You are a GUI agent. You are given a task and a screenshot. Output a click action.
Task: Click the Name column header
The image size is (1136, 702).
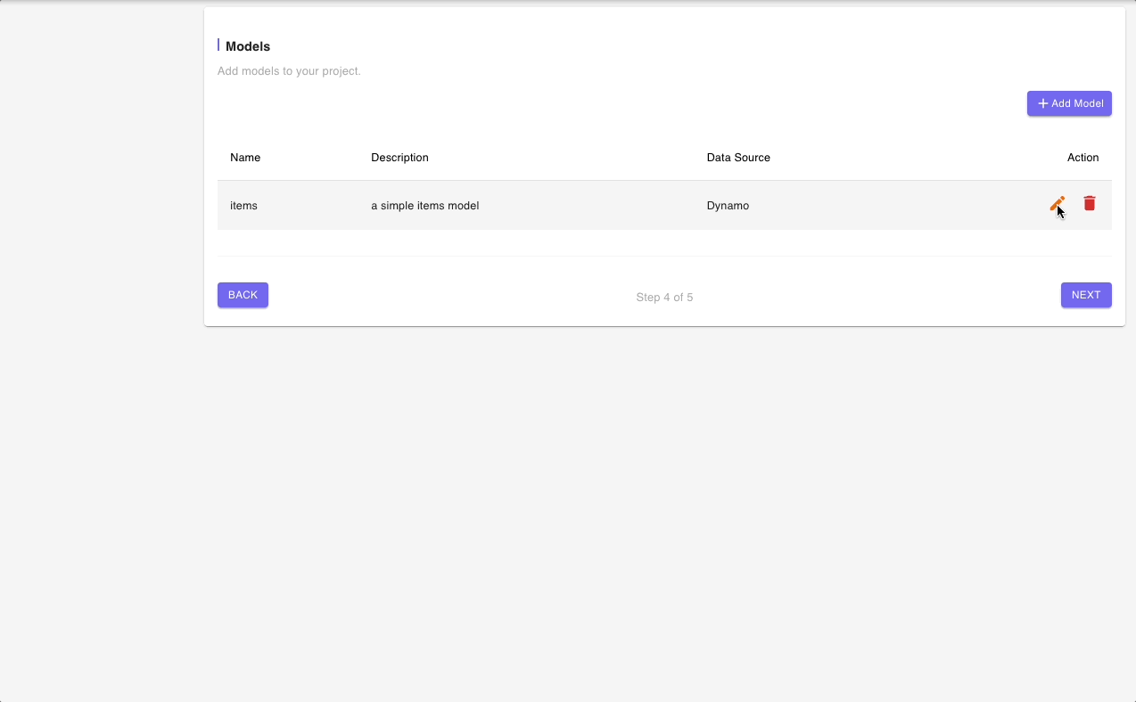pos(245,158)
